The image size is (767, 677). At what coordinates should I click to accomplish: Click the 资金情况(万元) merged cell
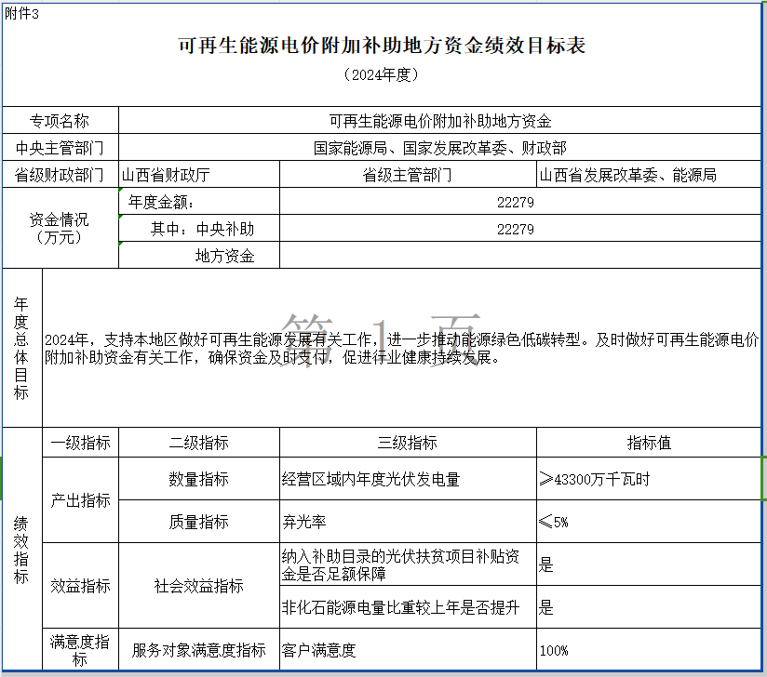click(x=61, y=229)
